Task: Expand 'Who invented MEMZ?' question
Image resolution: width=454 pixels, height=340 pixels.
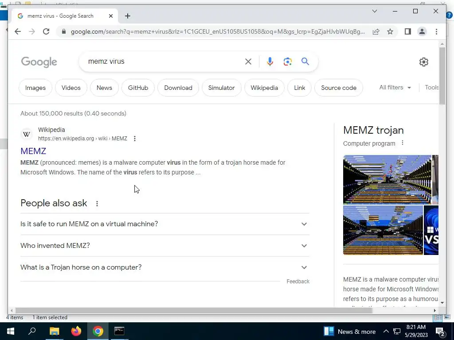Action: click(165, 246)
